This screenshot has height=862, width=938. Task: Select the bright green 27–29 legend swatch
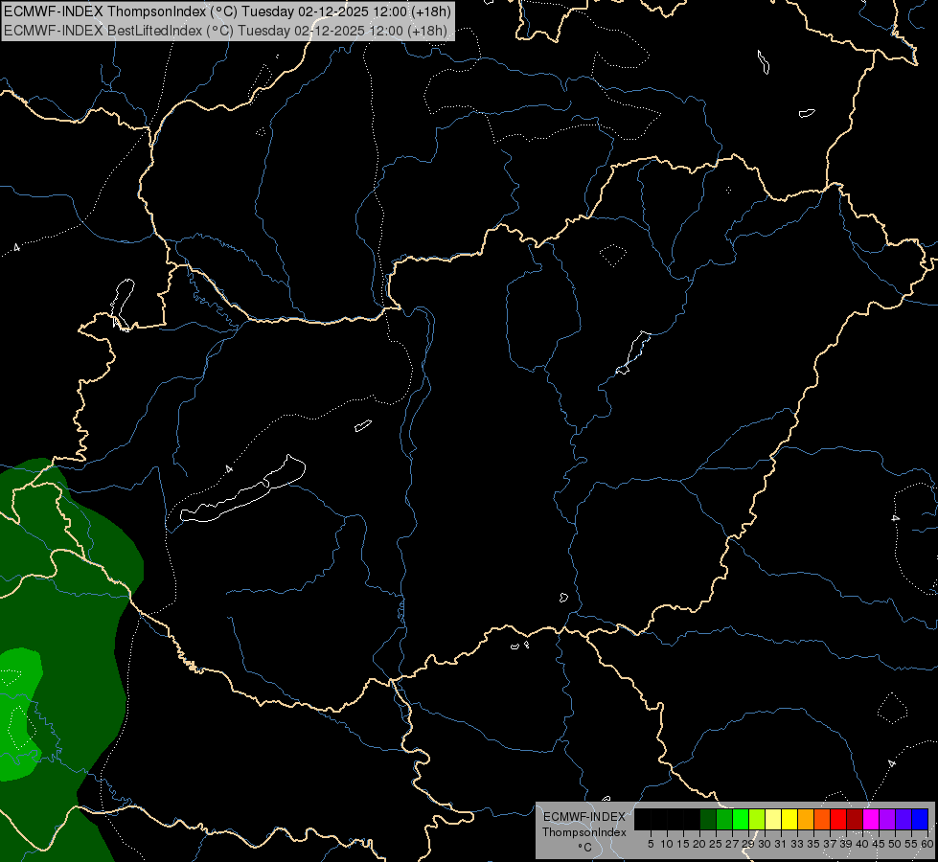point(741,819)
